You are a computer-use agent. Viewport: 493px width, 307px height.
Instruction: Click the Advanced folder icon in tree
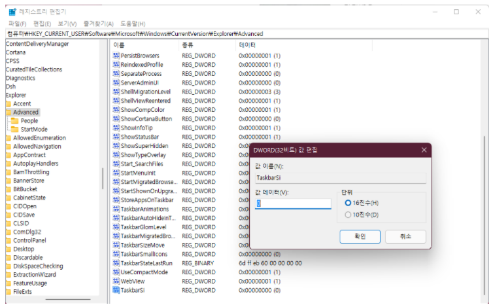pyautogui.click(x=8, y=113)
